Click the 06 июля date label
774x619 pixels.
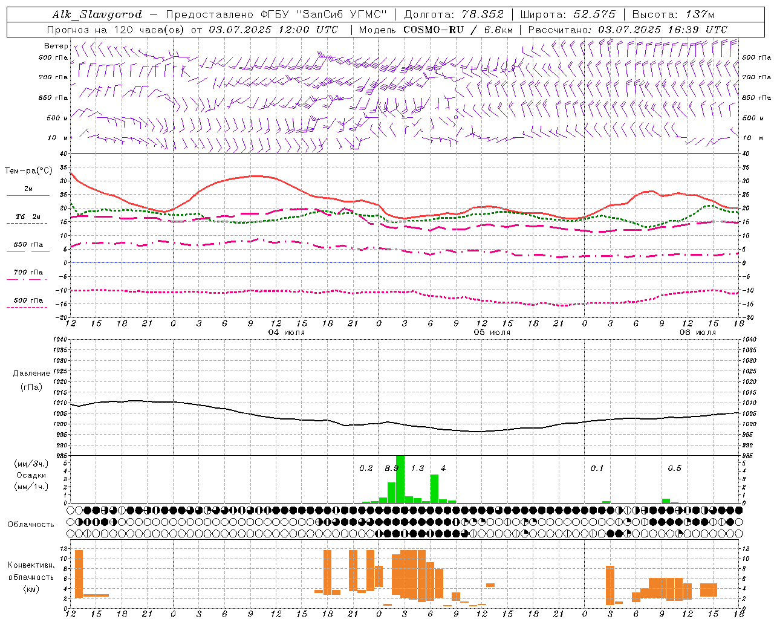coord(698,332)
